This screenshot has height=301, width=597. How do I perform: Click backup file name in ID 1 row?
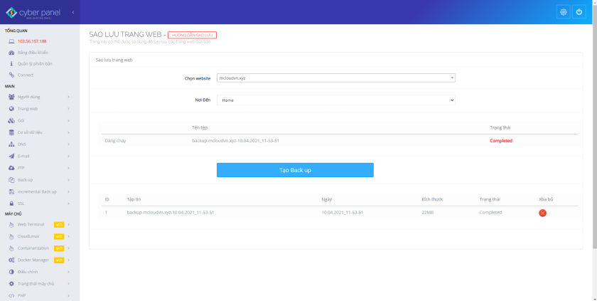click(x=170, y=212)
